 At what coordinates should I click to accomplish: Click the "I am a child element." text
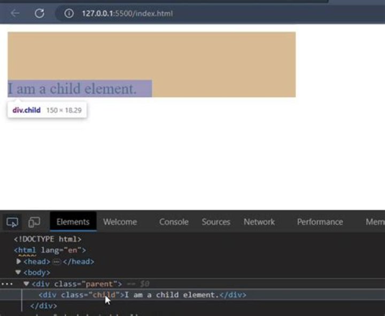click(x=72, y=89)
